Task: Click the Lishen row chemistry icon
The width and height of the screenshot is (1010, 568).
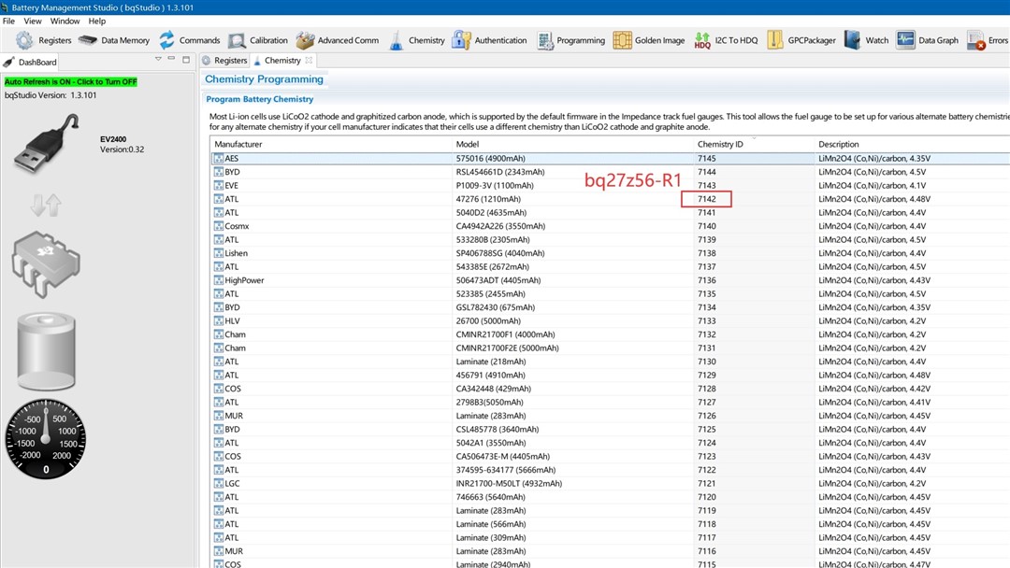Action: [218, 253]
